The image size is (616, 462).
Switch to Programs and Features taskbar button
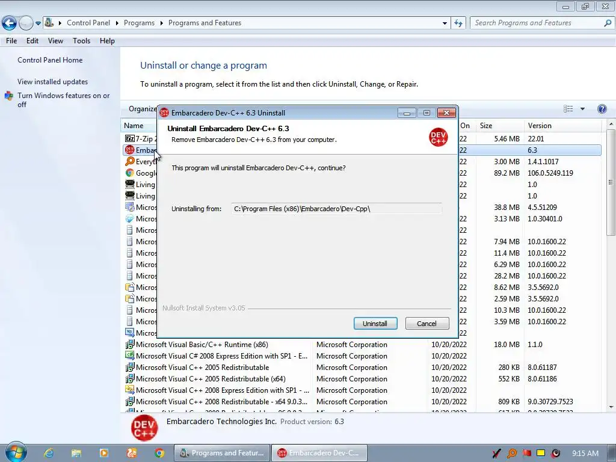pos(222,453)
